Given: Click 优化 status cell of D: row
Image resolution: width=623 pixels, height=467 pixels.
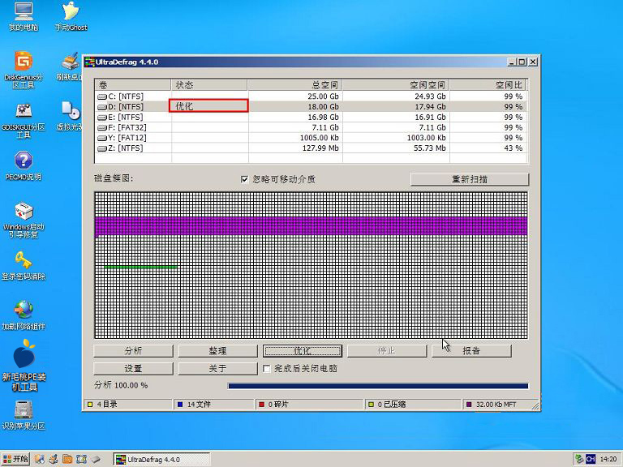Looking at the screenshot, I should tap(209, 106).
